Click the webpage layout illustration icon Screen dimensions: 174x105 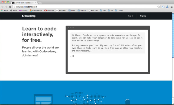pyautogui.click(x=43, y=99)
